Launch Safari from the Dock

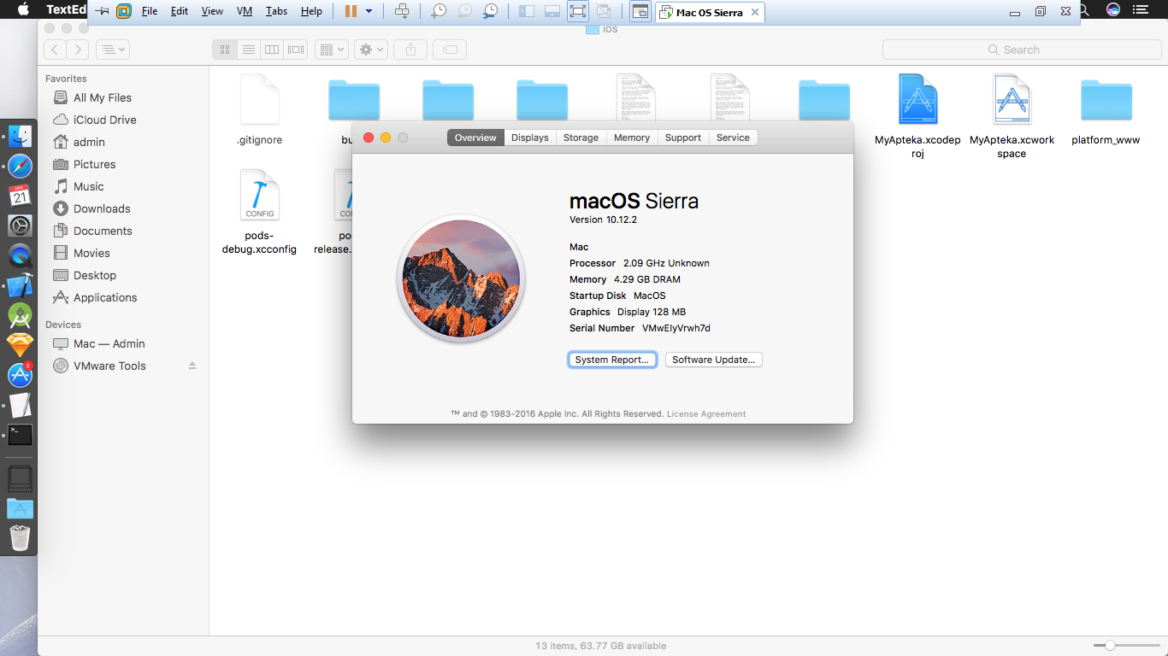20,166
